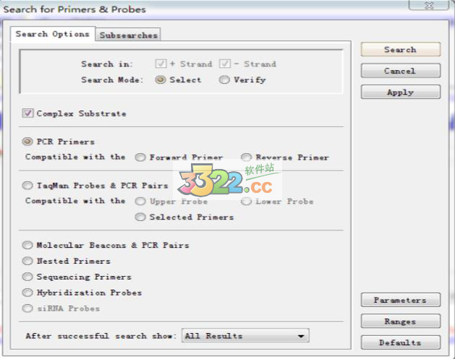Uncheck the Complex Substrate checkbox

(28, 113)
